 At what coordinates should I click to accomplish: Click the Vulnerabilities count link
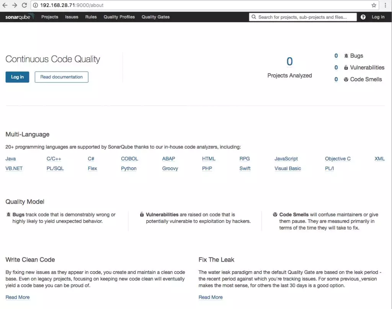pos(336,68)
